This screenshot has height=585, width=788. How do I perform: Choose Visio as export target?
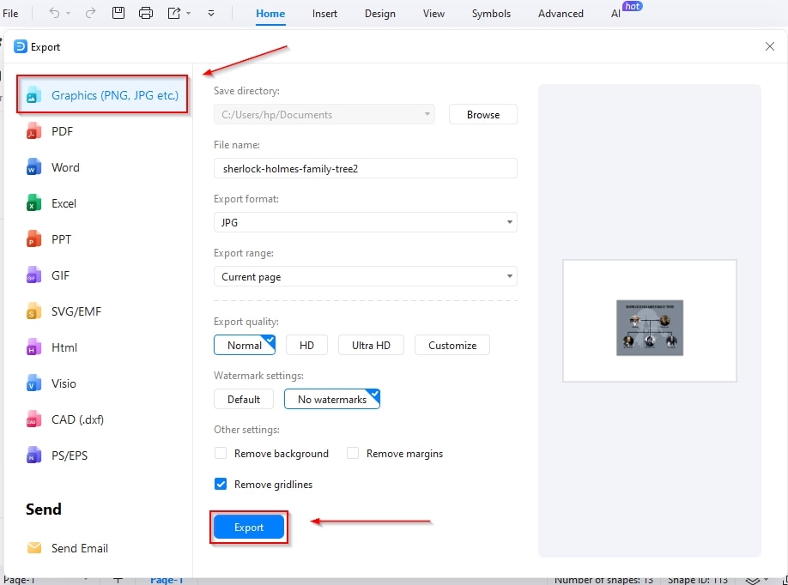tap(65, 383)
